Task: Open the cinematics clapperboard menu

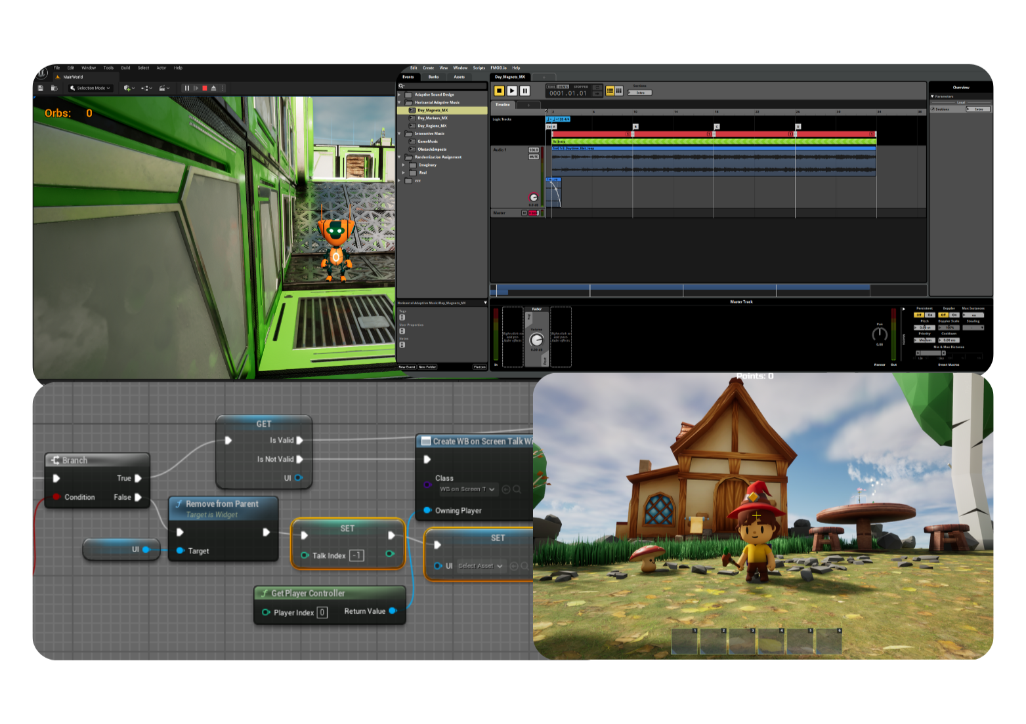Action: click(163, 88)
